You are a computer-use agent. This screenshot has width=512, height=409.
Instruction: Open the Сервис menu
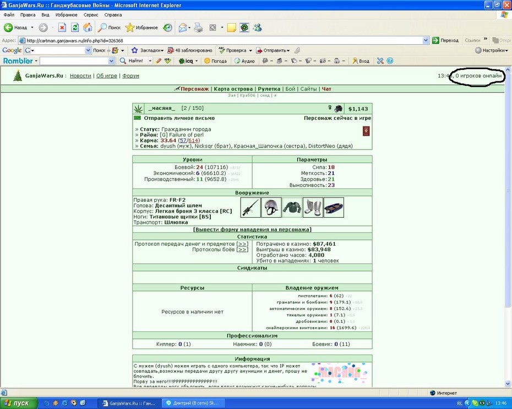tap(91, 15)
